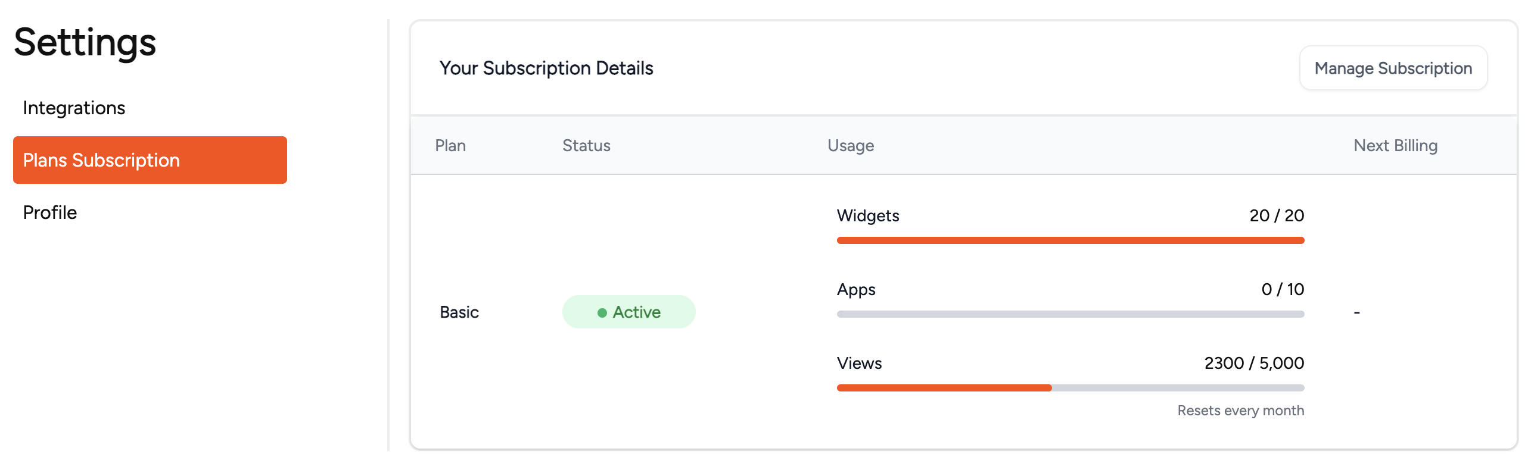1531x470 pixels.
Task: Select the Basic plan name cell
Action: coord(459,312)
